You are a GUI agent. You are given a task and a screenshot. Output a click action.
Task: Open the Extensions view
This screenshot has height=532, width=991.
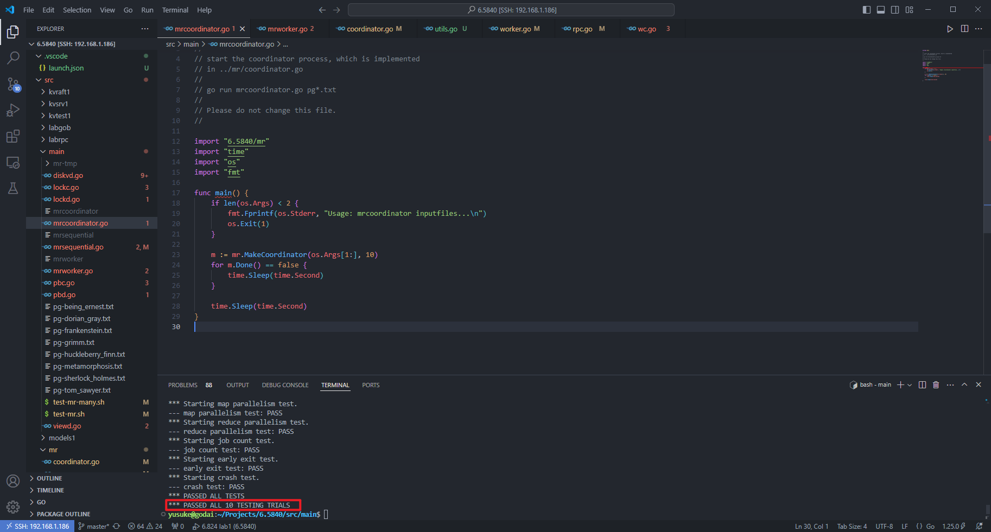click(13, 136)
